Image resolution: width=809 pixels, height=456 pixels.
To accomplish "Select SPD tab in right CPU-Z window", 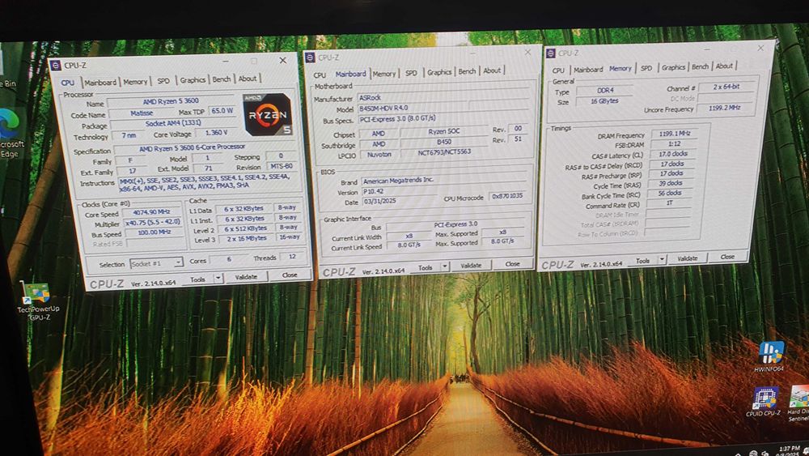I will point(646,68).
